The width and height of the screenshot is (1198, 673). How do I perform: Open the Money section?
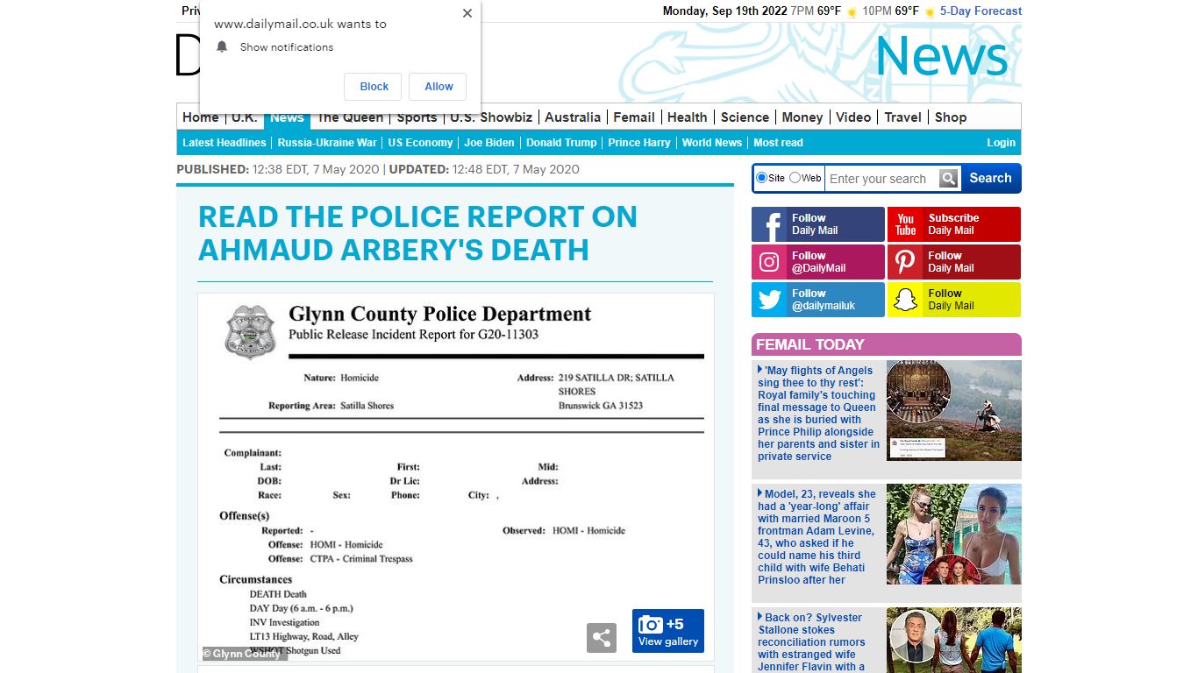802,117
